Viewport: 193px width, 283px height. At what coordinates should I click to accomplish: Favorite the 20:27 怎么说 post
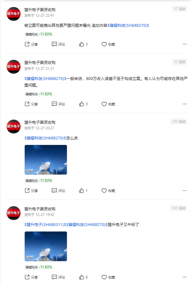tap(108, 191)
